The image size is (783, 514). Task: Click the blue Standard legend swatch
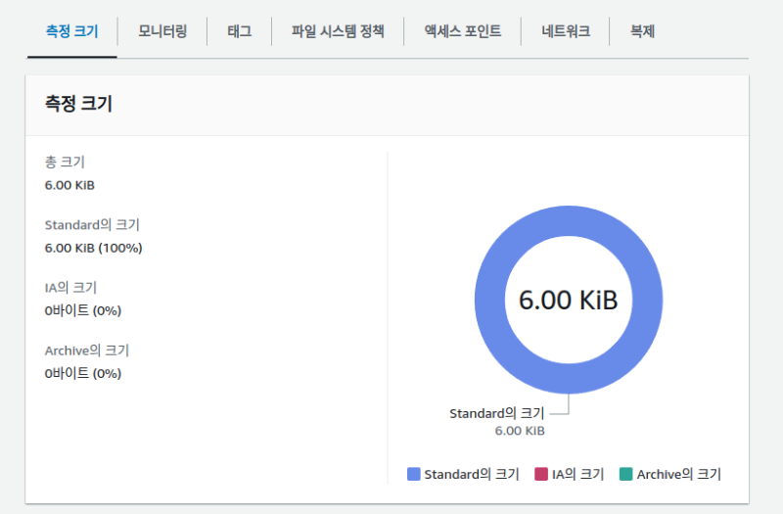(x=414, y=474)
